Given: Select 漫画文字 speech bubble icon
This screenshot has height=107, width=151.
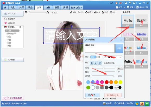Looking at the screenshot, I should (5, 19).
